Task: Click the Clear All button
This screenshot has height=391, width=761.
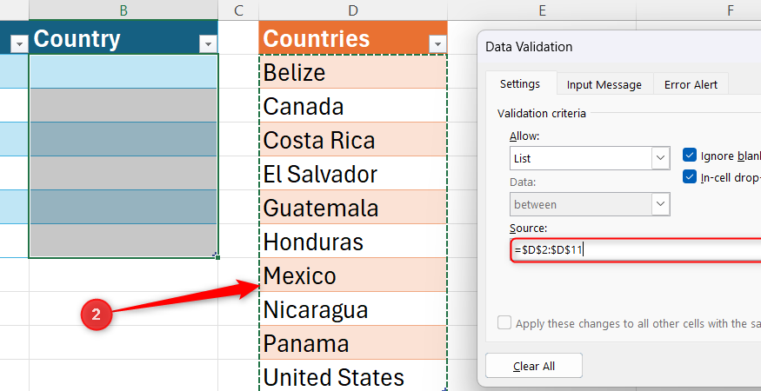Action: click(534, 366)
